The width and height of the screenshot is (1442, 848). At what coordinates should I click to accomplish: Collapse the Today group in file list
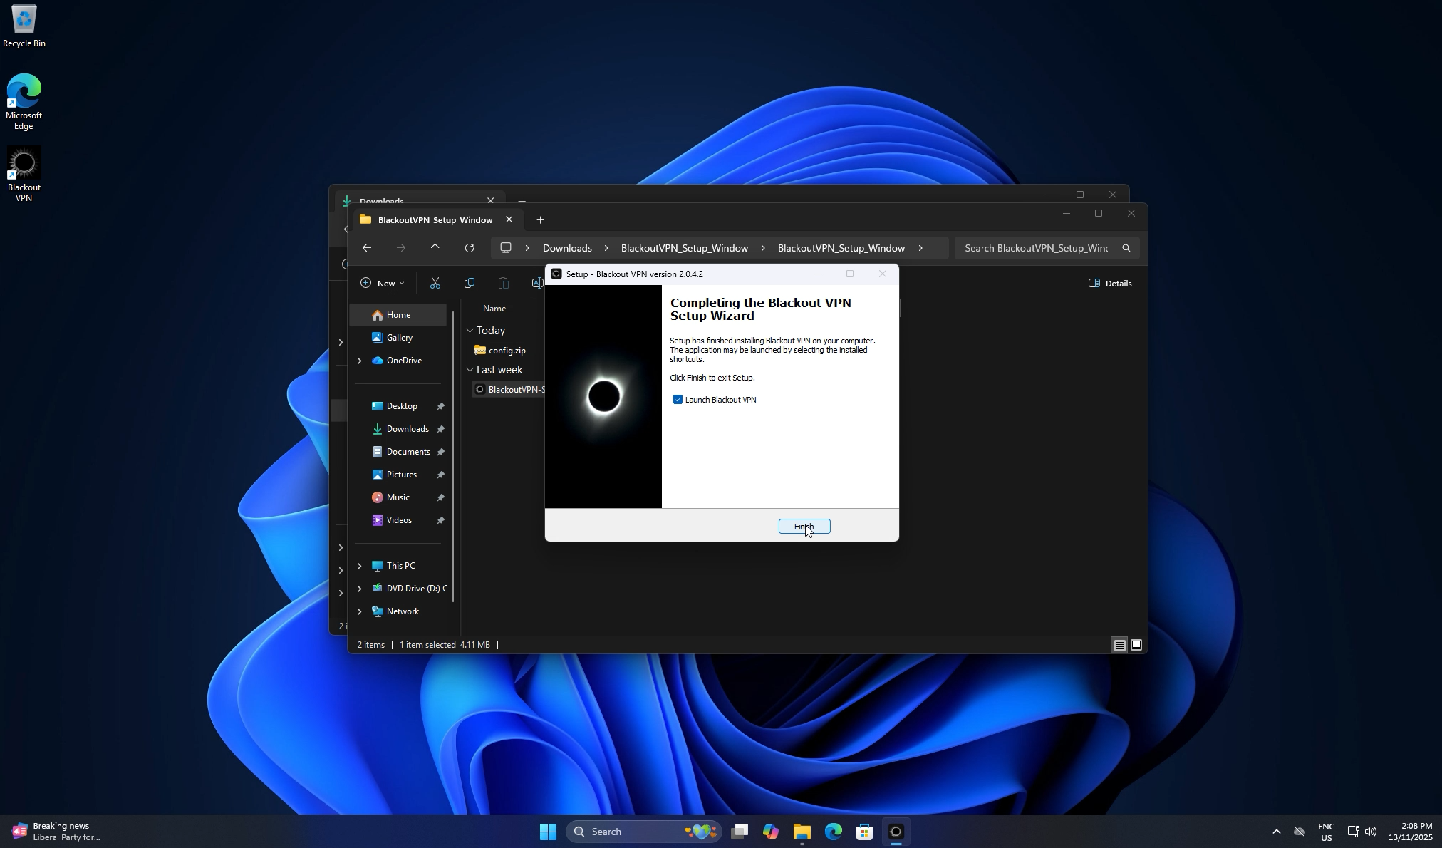click(470, 330)
